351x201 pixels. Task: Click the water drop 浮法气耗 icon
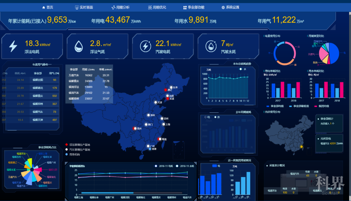[x=79, y=46]
